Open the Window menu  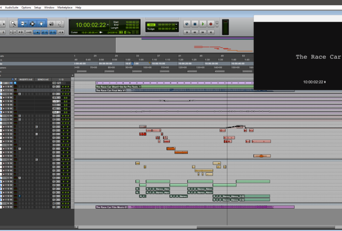49,7
